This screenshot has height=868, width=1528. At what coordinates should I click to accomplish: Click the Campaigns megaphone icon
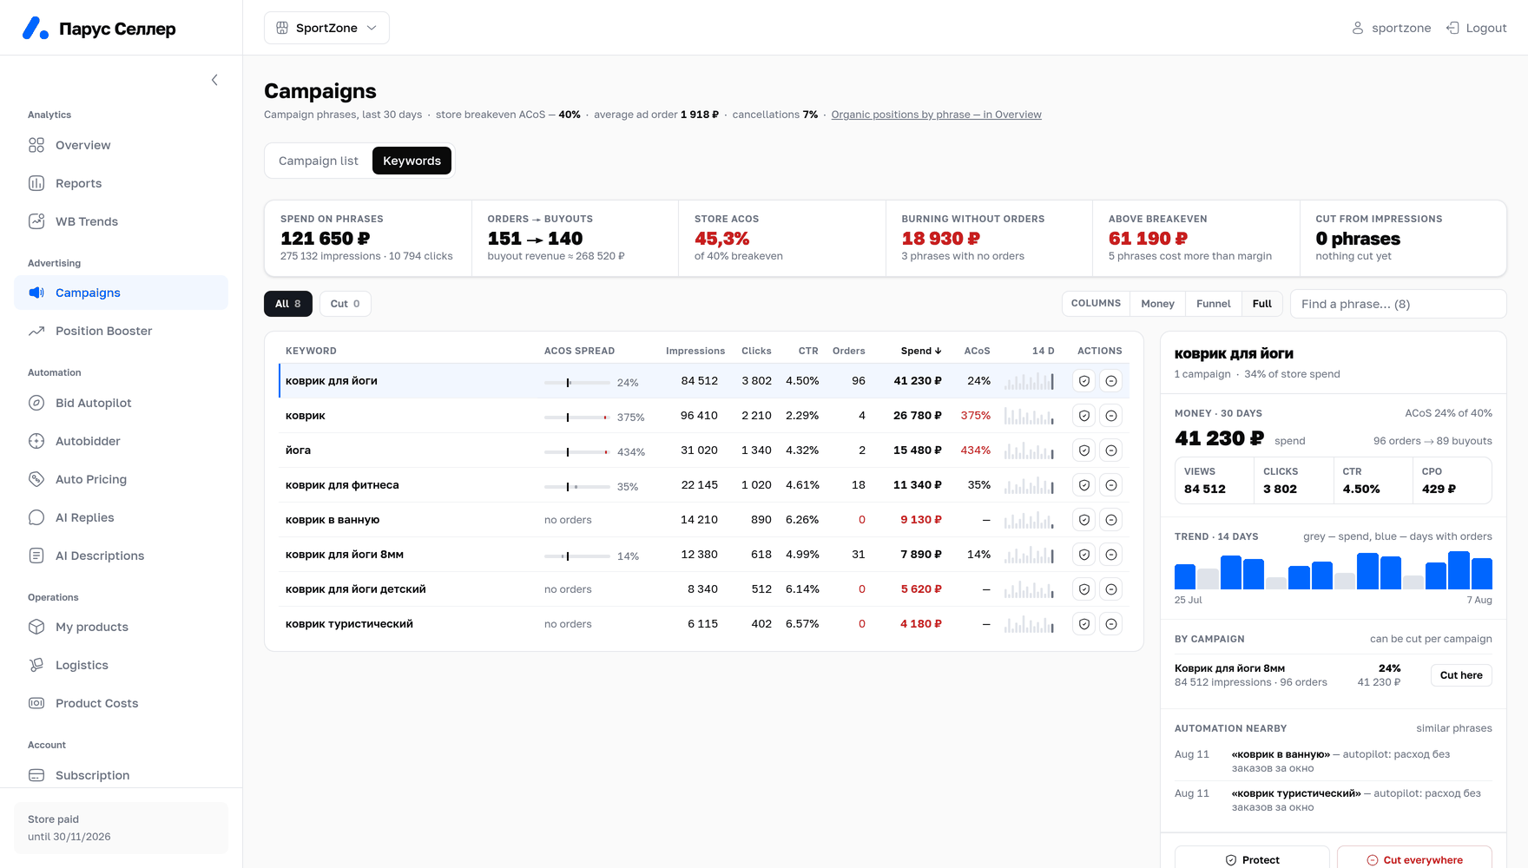click(36, 293)
